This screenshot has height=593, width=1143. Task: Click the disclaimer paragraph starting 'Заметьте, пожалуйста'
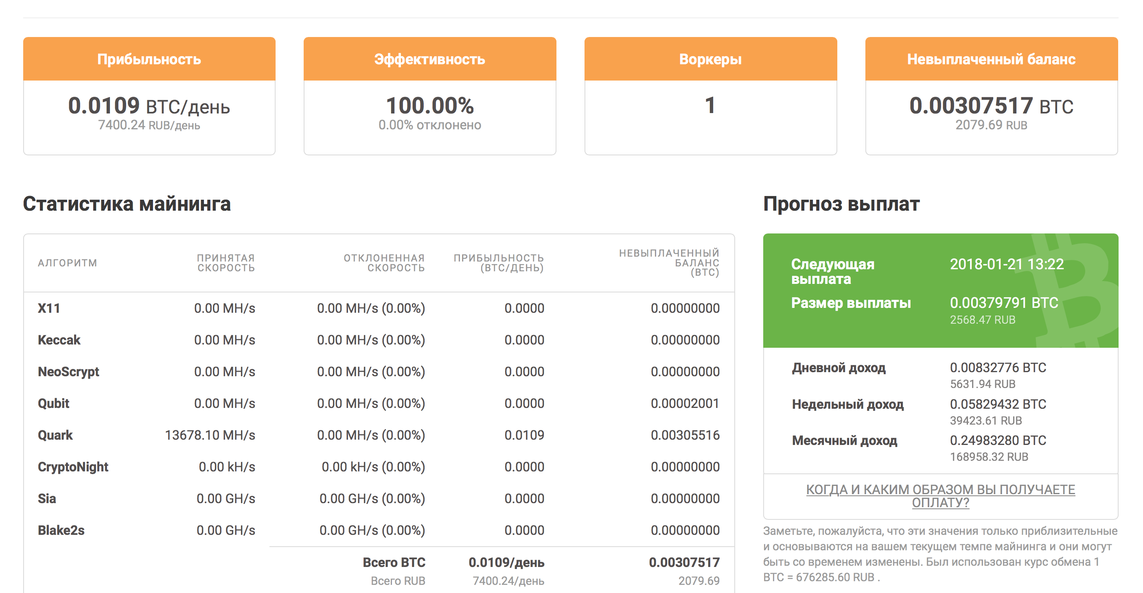pyautogui.click(x=940, y=554)
